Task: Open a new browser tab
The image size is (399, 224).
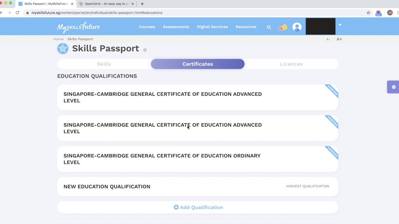Action: (142, 4)
